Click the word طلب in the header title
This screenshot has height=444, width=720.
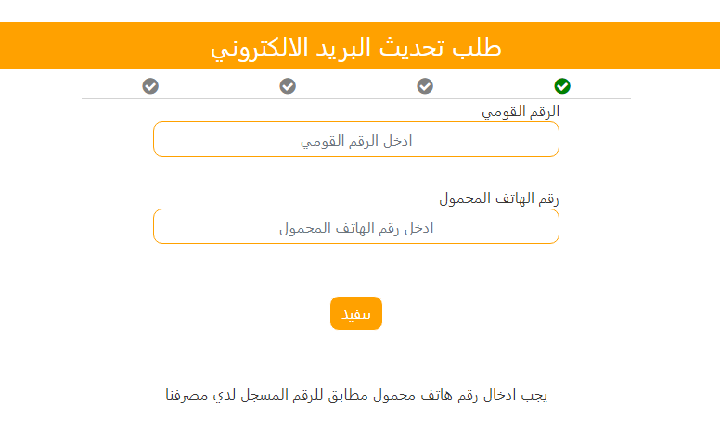point(482,46)
